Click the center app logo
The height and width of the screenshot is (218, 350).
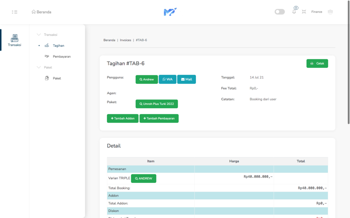click(170, 12)
